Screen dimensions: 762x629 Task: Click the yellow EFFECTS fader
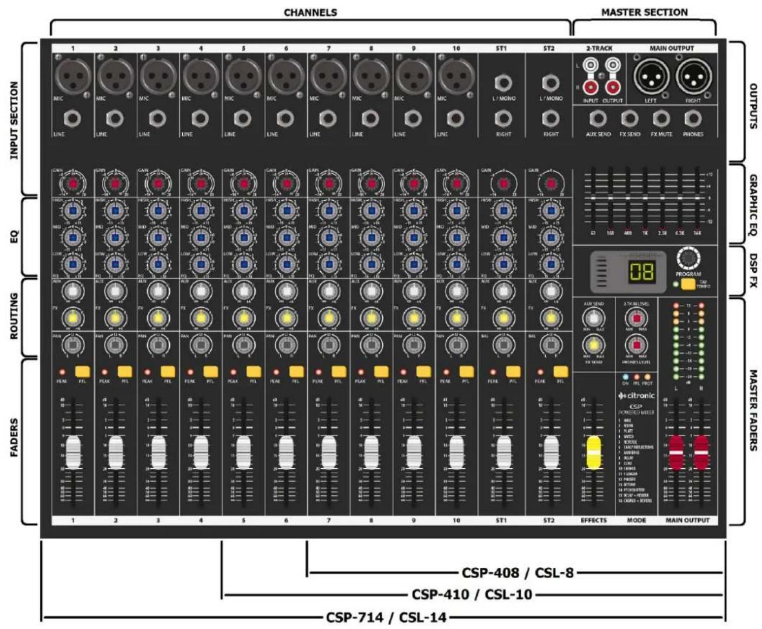tap(593, 452)
